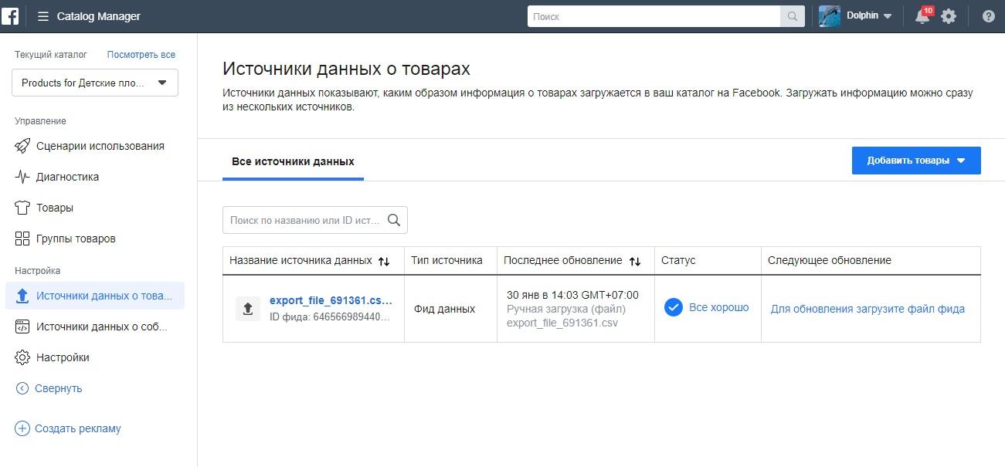Collapse sidebar with Свернуть
1005x467 pixels.
tap(58, 388)
